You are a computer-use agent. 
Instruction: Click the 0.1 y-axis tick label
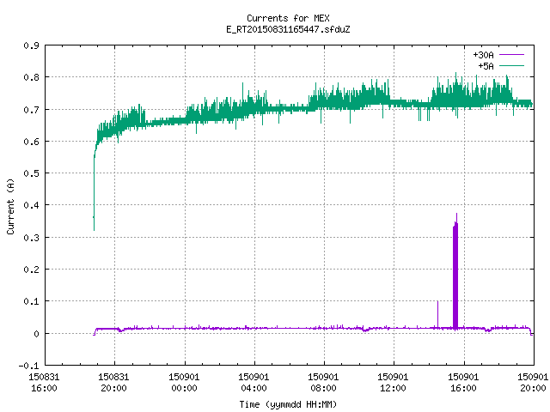tap(31, 301)
